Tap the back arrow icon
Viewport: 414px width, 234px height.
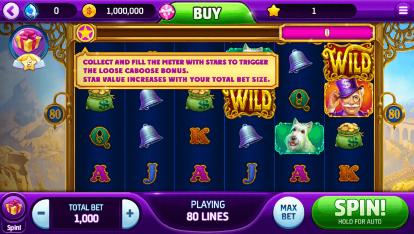11,11
